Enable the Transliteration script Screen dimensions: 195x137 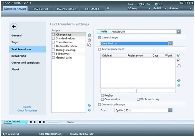tap(53, 42)
